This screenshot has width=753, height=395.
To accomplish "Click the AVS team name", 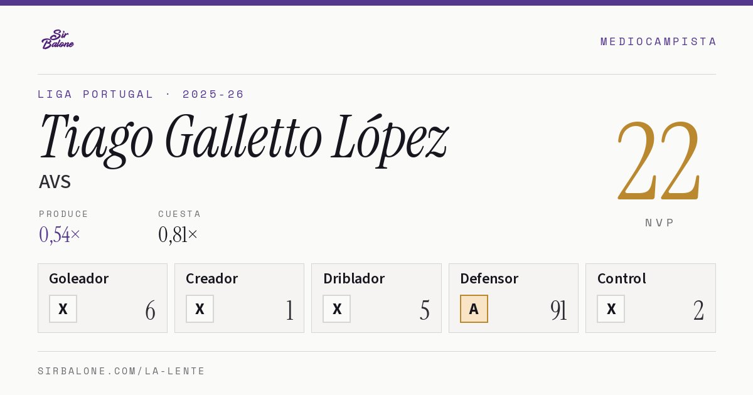I will [55, 182].
